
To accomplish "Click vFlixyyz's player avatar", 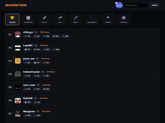I will 18,34.
